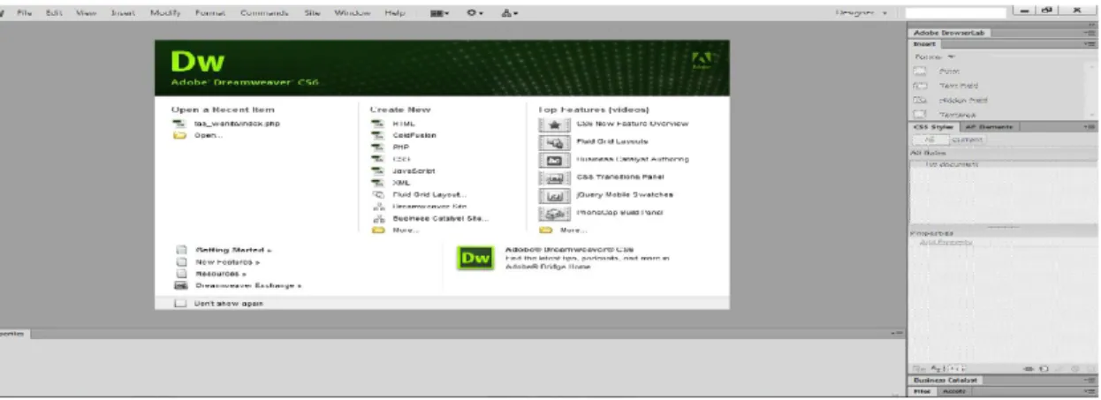
Task: Click the HTML document icon
Action: [377, 124]
